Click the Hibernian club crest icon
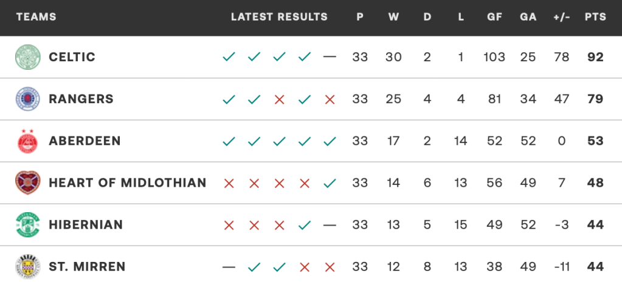The width and height of the screenshot is (622, 285). (x=28, y=224)
